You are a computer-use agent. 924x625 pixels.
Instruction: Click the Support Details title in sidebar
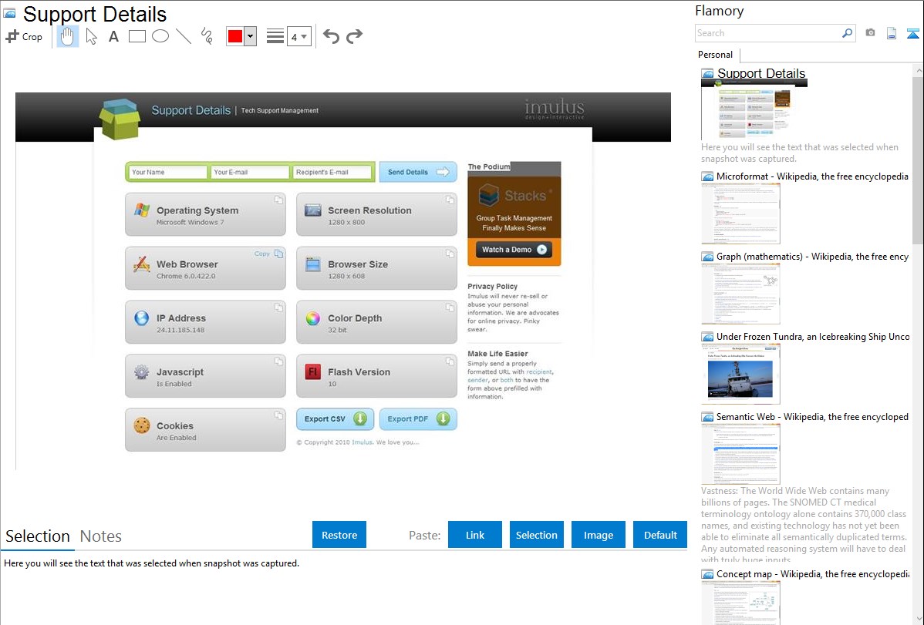pyautogui.click(x=760, y=73)
